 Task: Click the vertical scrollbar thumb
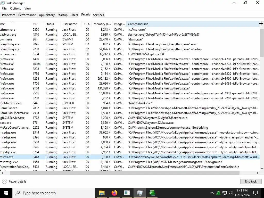pyautogui.click(x=262, y=43)
